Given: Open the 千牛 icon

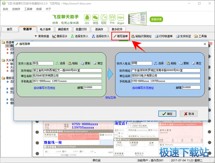Looking at the screenshot, I should (112, 18).
